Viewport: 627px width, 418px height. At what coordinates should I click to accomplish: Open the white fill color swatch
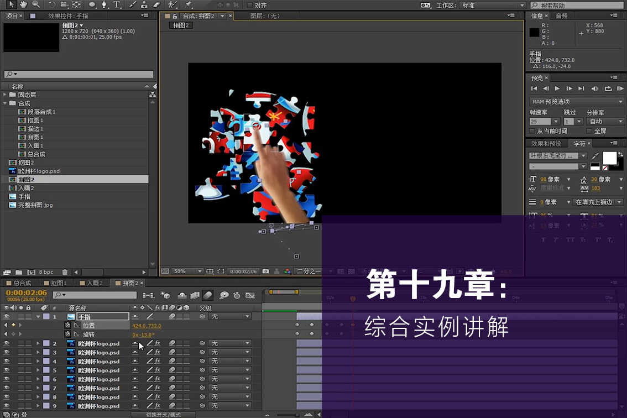(609, 158)
